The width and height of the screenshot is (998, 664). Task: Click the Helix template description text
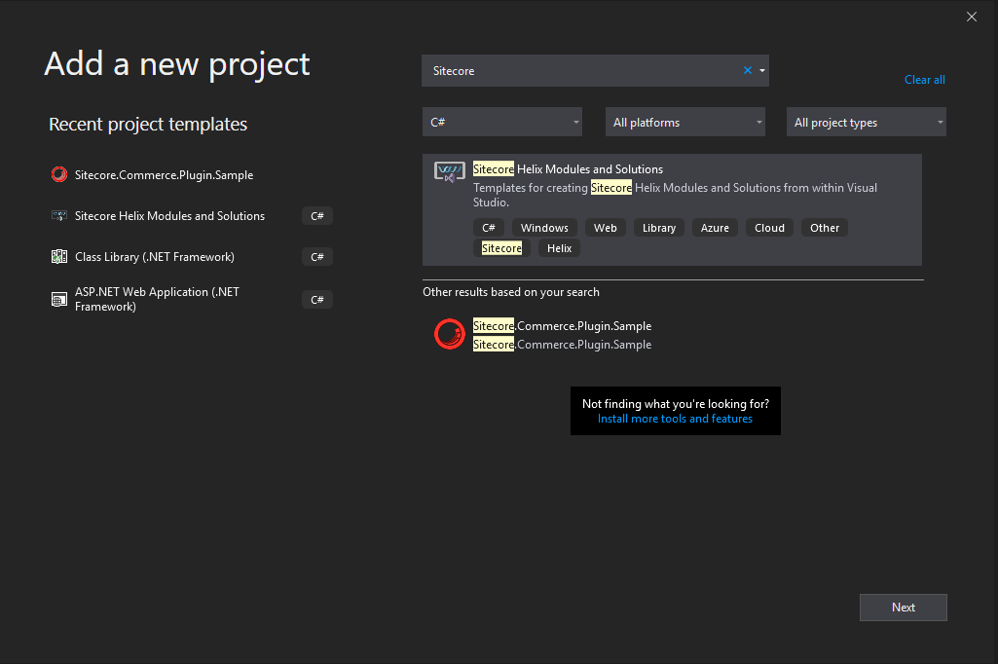[675, 195]
